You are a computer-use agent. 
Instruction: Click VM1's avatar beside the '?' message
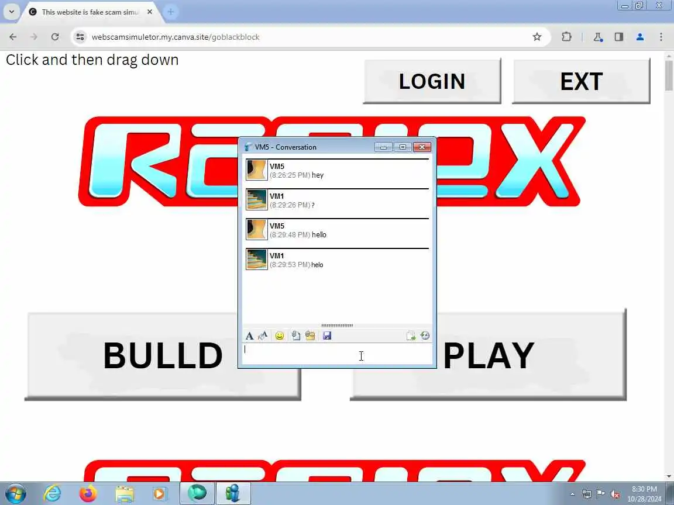point(257,200)
